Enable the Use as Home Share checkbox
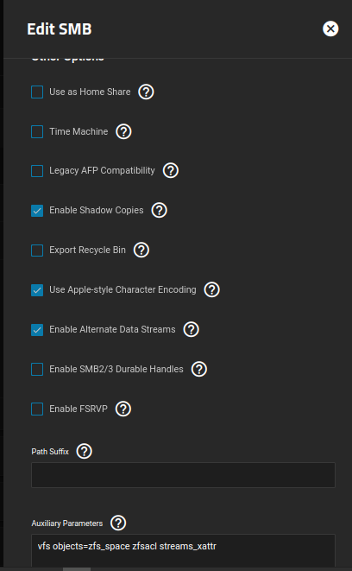This screenshot has height=571, width=352. coord(37,92)
